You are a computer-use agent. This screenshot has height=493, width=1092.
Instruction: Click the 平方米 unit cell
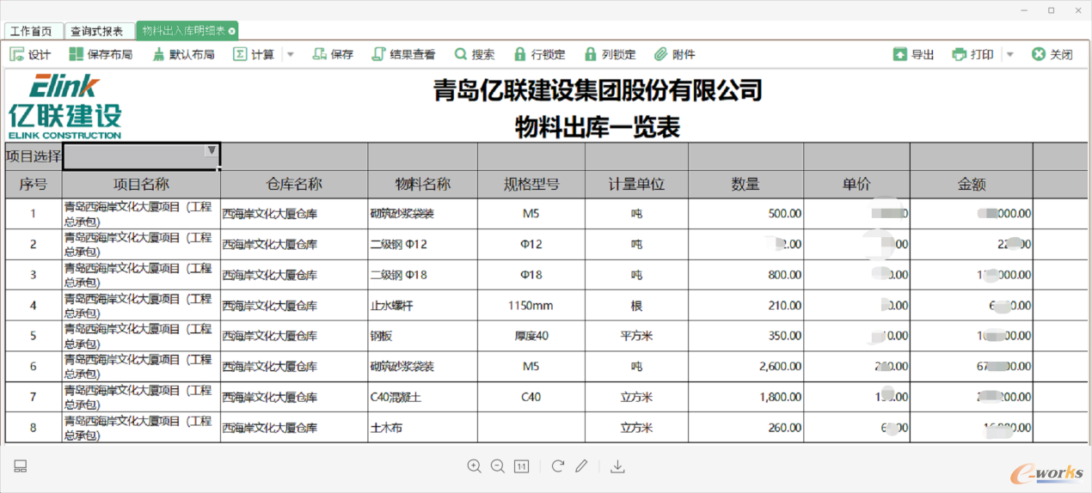pos(636,336)
